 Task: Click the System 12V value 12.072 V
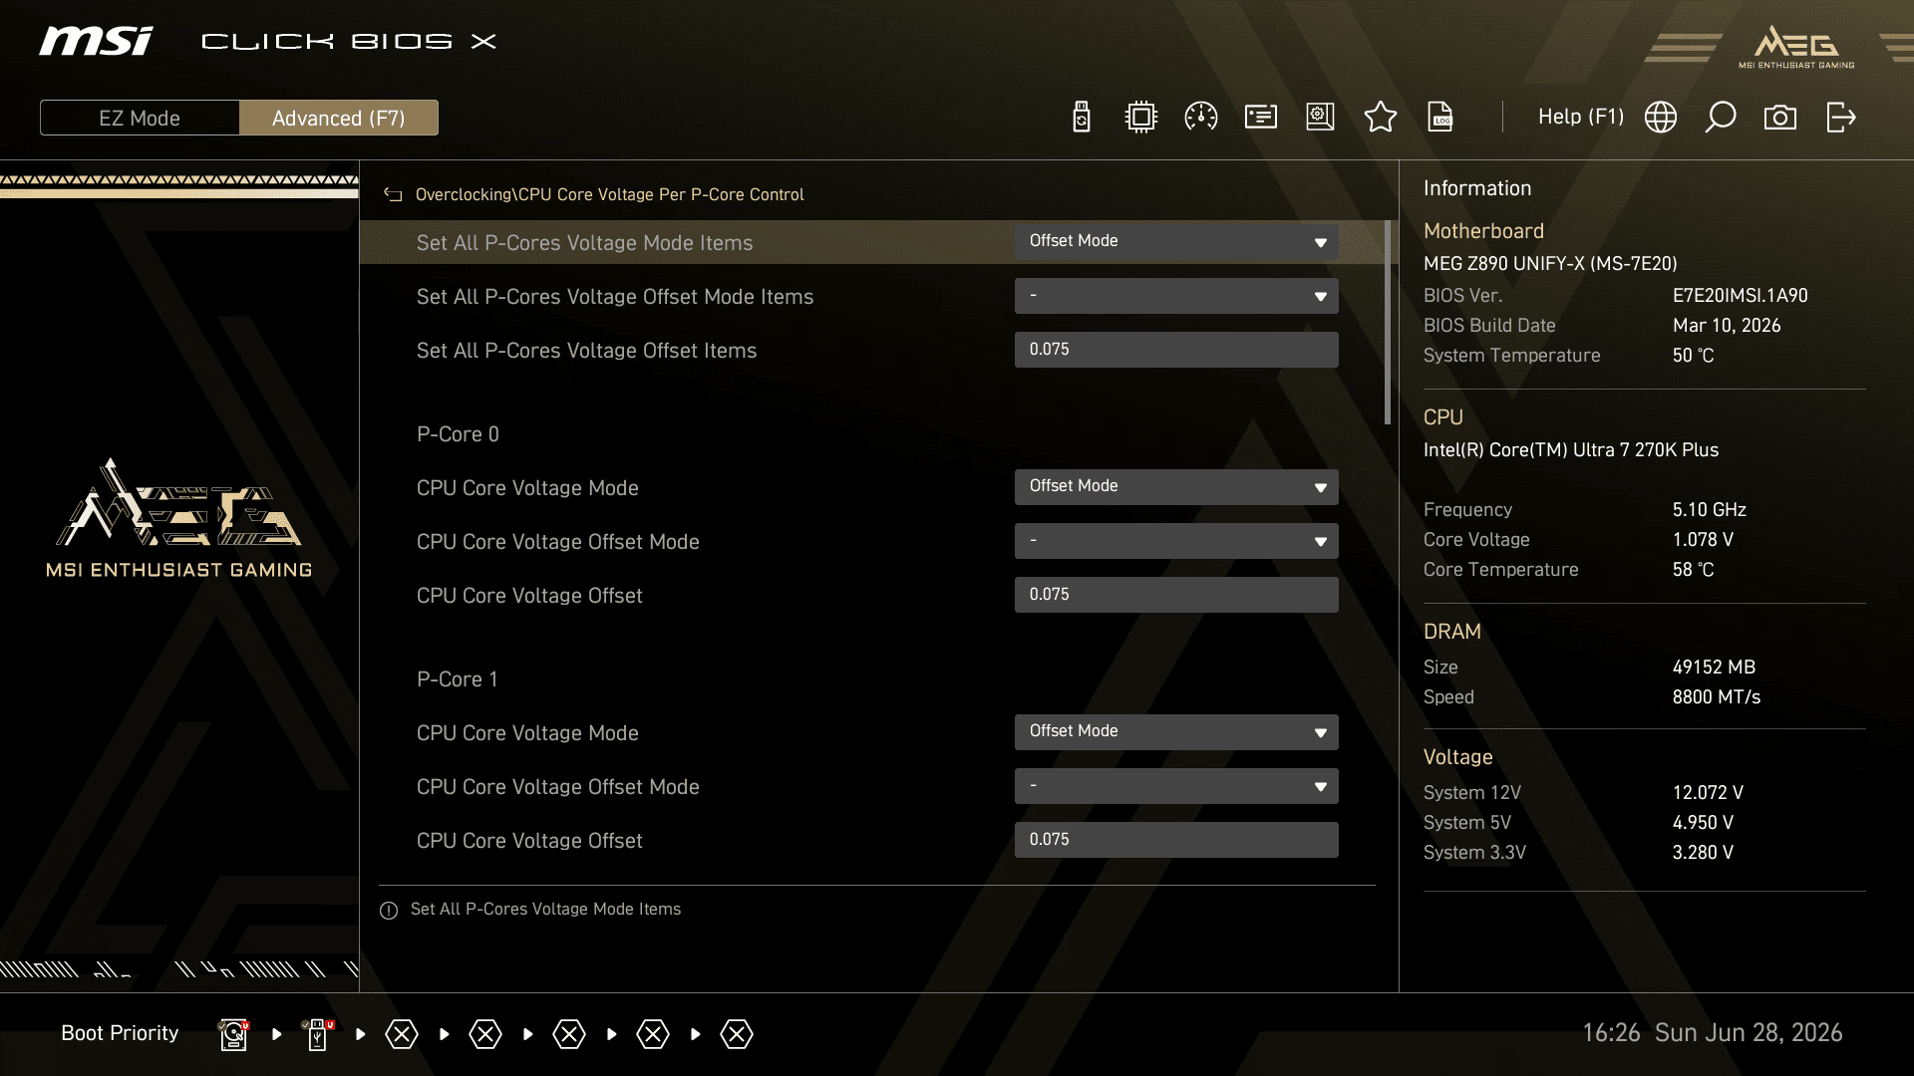point(1708,793)
